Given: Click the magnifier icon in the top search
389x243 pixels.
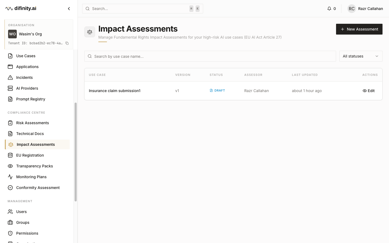Looking at the screenshot, I should (x=88, y=9).
